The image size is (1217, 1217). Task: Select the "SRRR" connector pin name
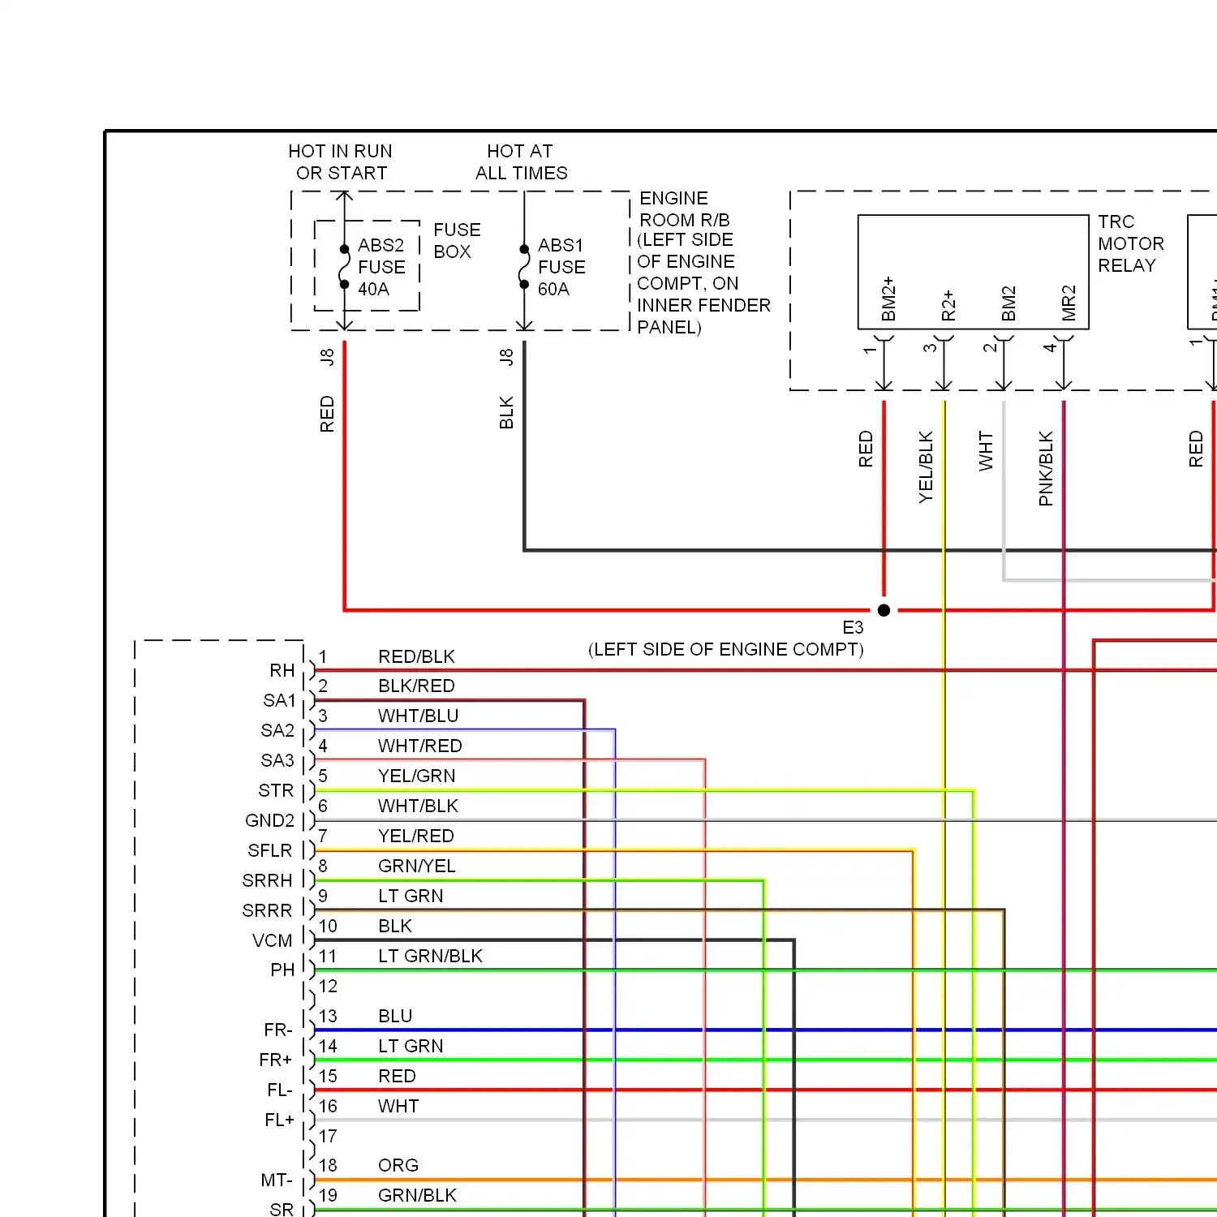(267, 910)
